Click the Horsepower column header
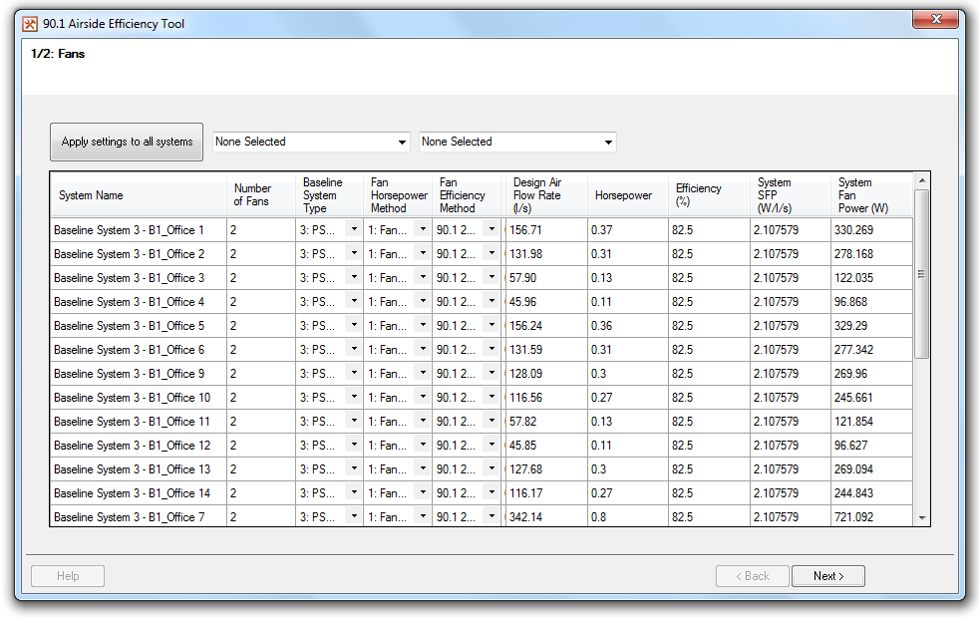This screenshot has width=979, height=617. click(627, 194)
